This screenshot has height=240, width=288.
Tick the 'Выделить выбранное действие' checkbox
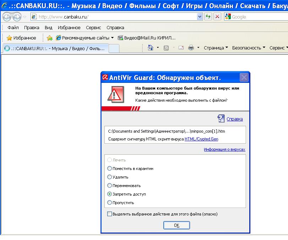coord(109,214)
